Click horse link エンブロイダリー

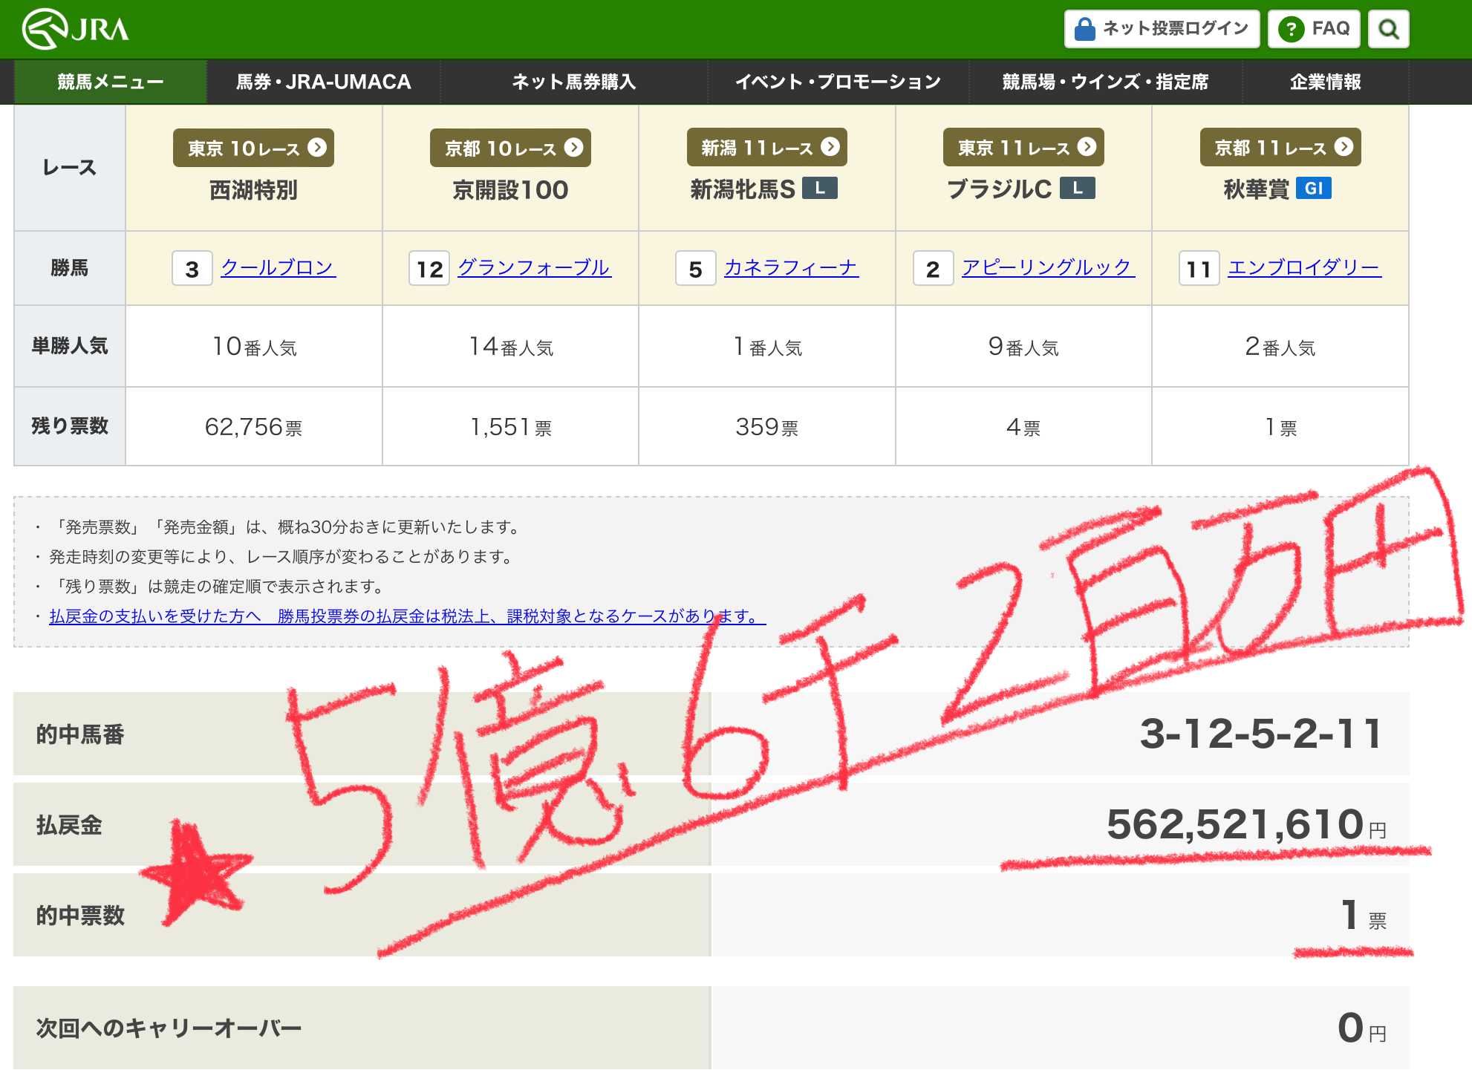[x=1304, y=267]
